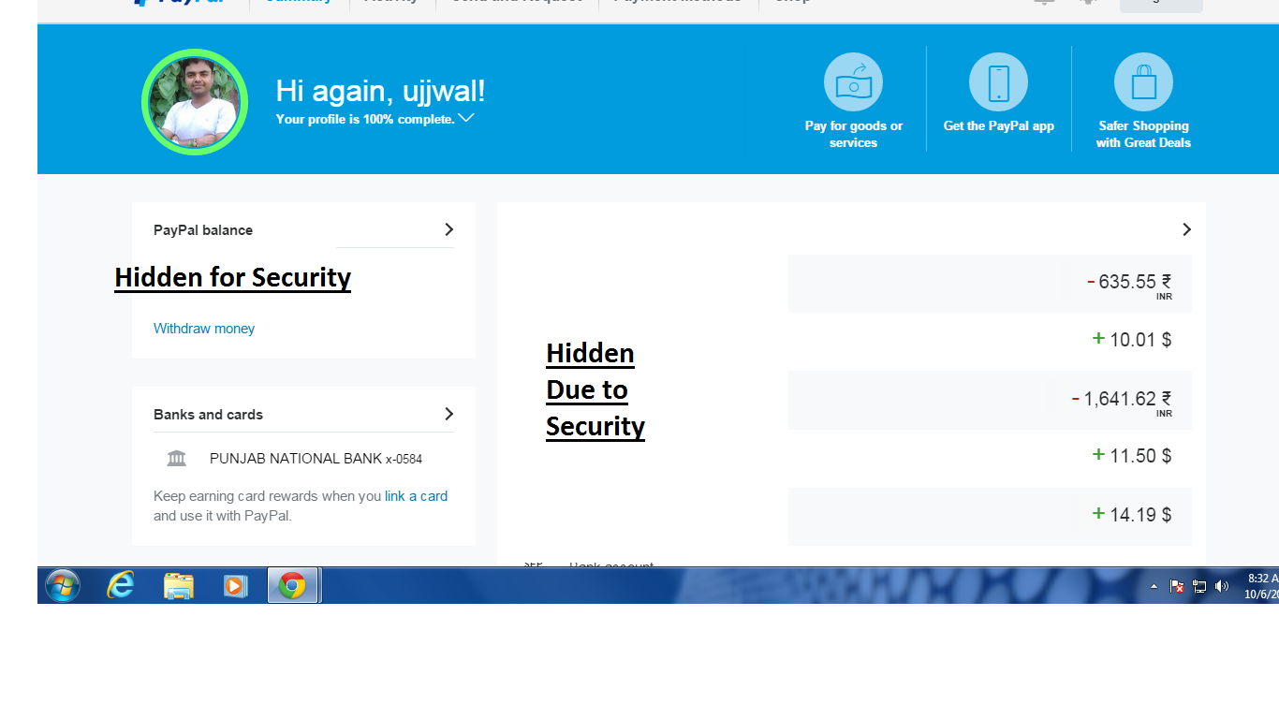The height and width of the screenshot is (719, 1279).
Task: Open Windows Media Player from taskbar
Action: tap(235, 586)
